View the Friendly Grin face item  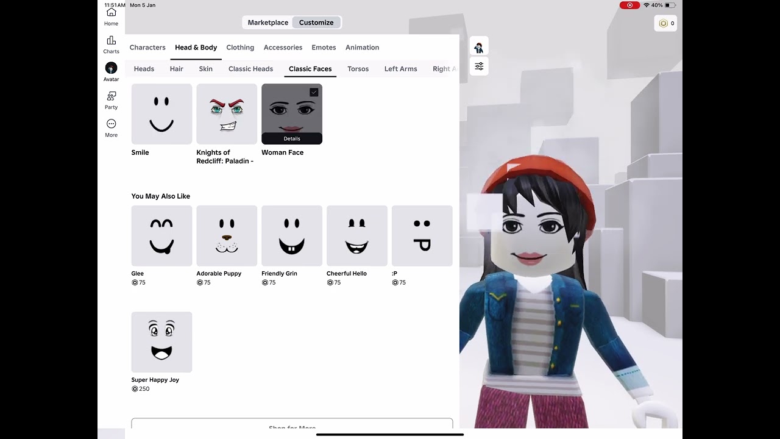pyautogui.click(x=292, y=236)
